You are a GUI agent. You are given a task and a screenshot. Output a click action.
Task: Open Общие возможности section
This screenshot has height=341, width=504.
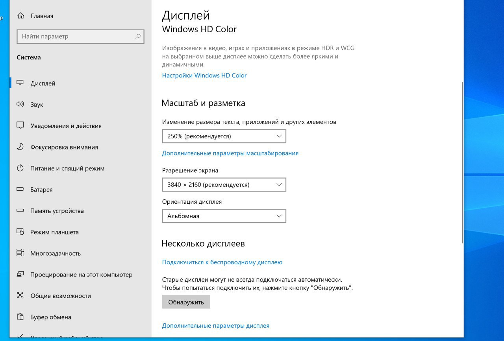click(80, 295)
